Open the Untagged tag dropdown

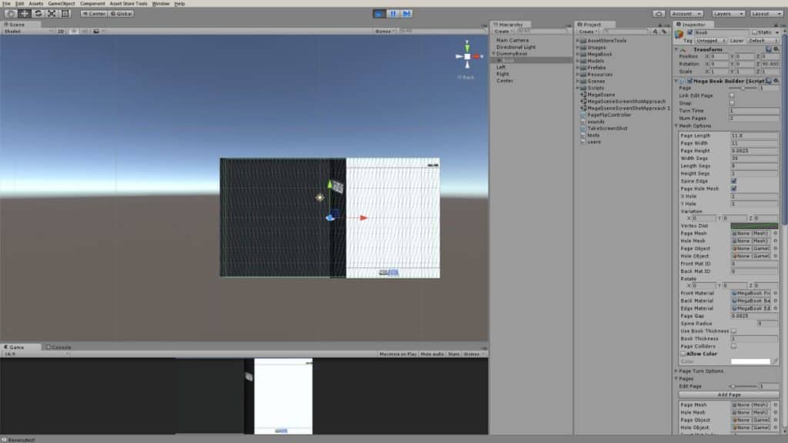pos(710,40)
